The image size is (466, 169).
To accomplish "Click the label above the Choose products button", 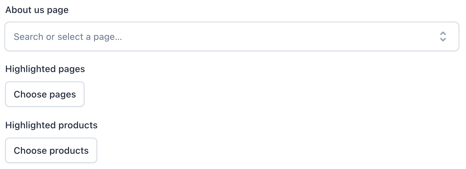I will [51, 125].
